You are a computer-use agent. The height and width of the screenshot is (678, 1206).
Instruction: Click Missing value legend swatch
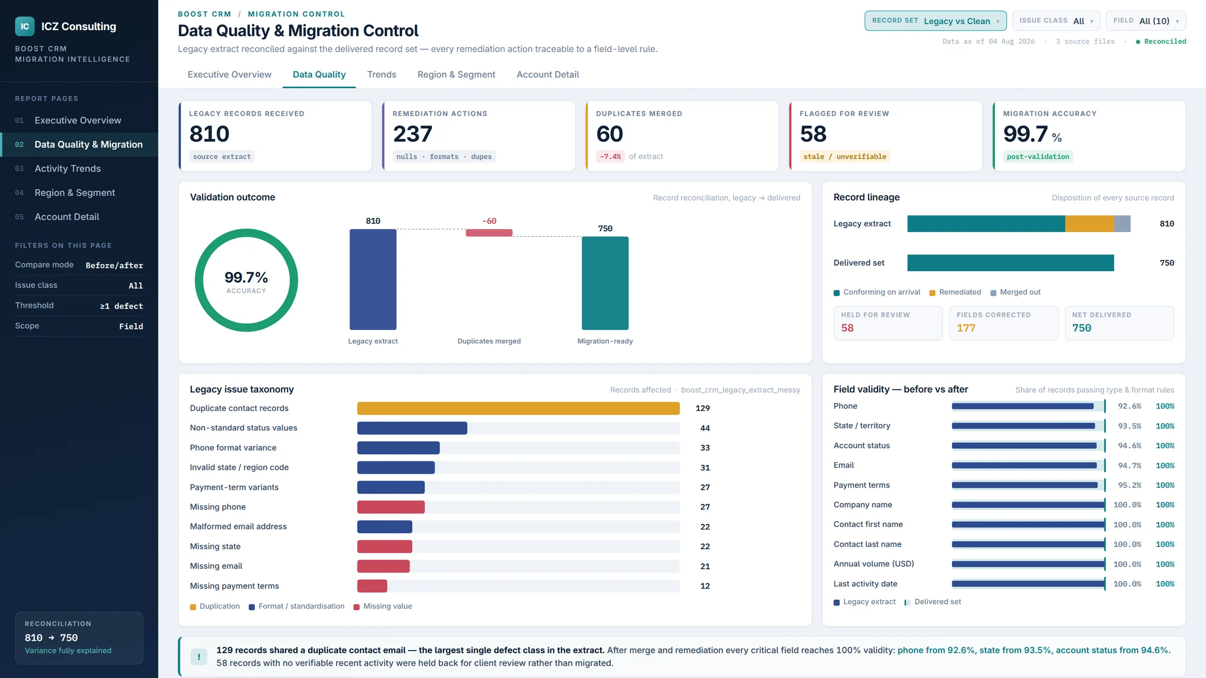pyautogui.click(x=356, y=607)
